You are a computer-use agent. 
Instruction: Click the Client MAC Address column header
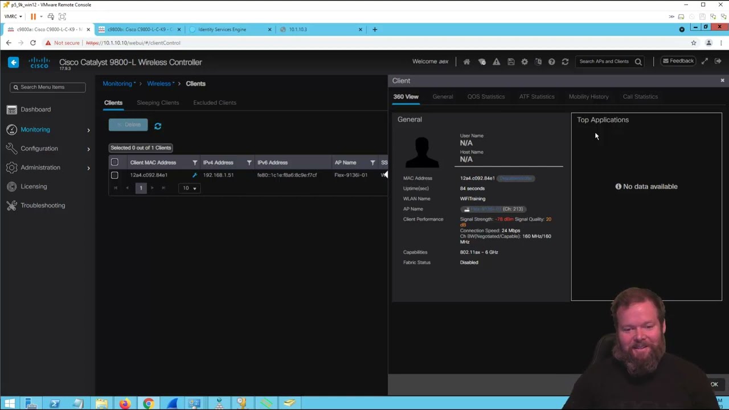153,163
